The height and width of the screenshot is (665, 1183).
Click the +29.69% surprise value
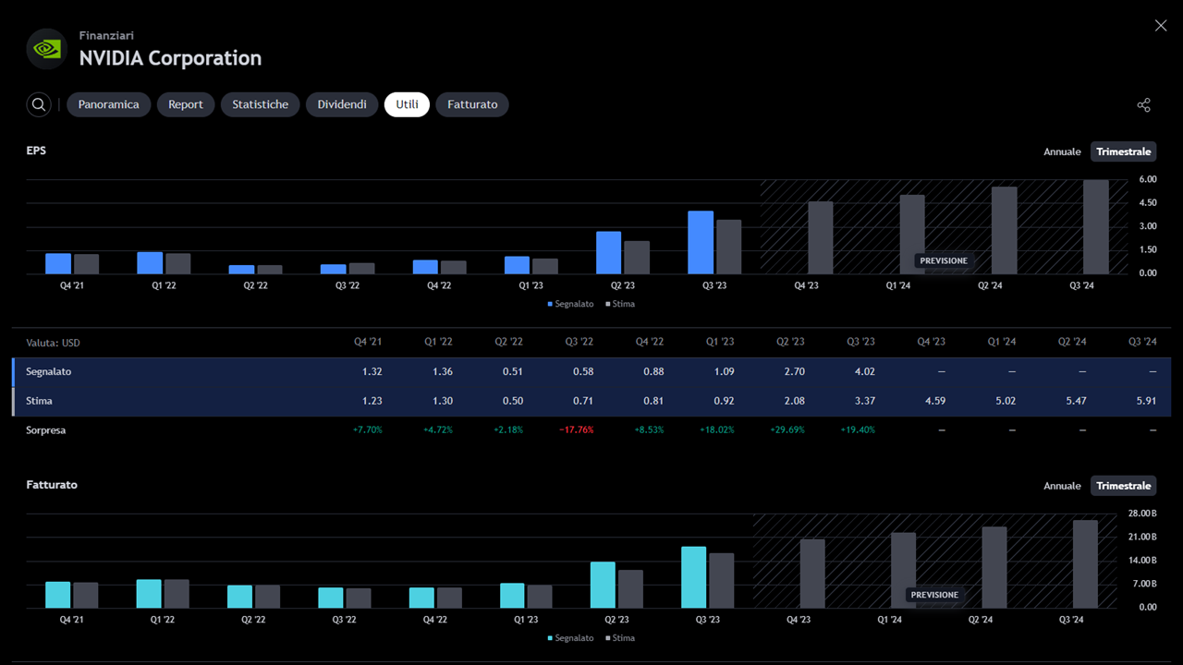point(787,430)
